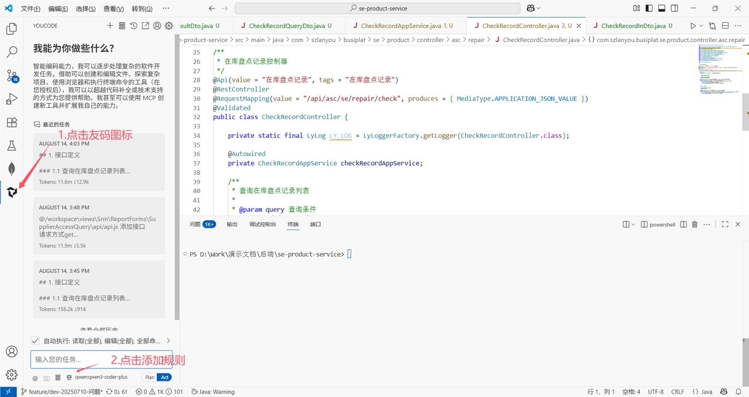
Task: Switch to CheckRecordAppService.java tab
Action: coord(406,26)
